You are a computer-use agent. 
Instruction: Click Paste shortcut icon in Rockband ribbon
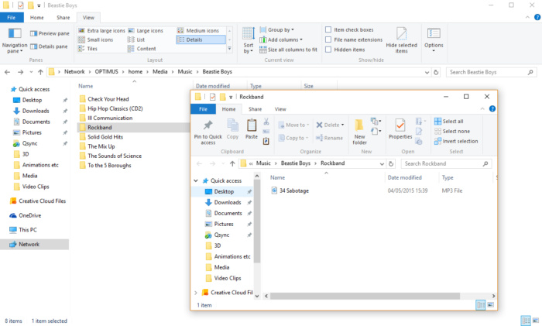(266, 141)
